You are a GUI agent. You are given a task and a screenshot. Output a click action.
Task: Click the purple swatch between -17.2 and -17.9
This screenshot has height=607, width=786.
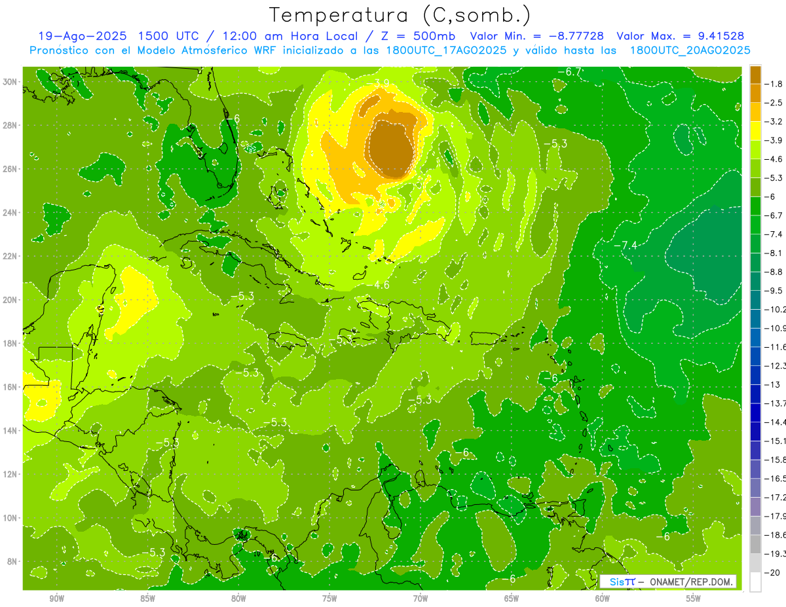(x=755, y=506)
